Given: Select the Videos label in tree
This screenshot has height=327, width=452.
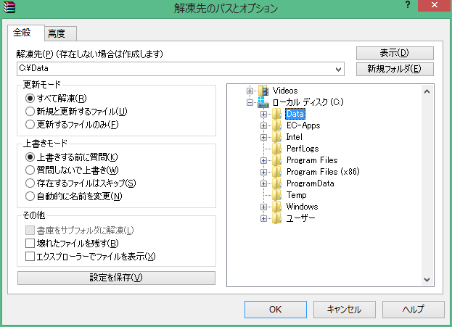Looking at the screenshot, I should (x=285, y=91).
